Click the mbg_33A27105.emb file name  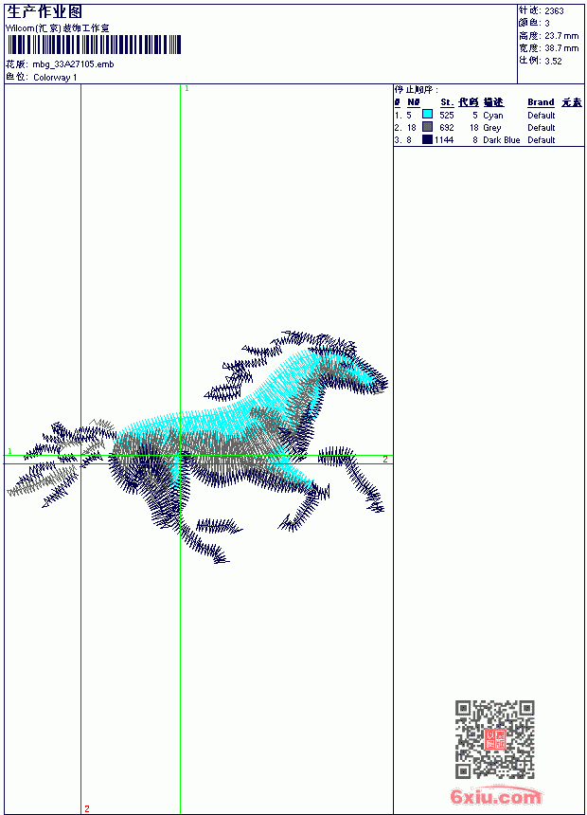[x=73, y=64]
